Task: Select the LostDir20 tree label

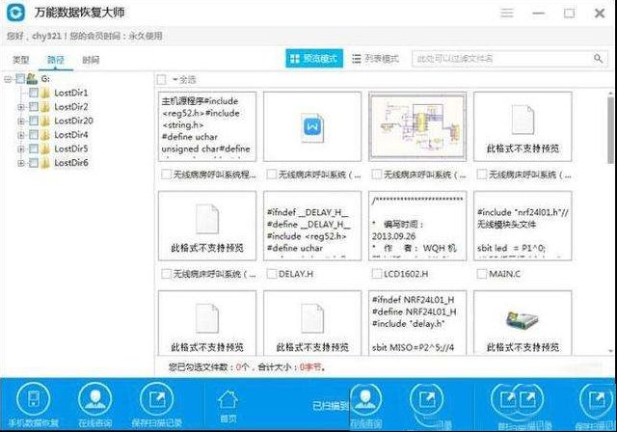Action: 73,121
